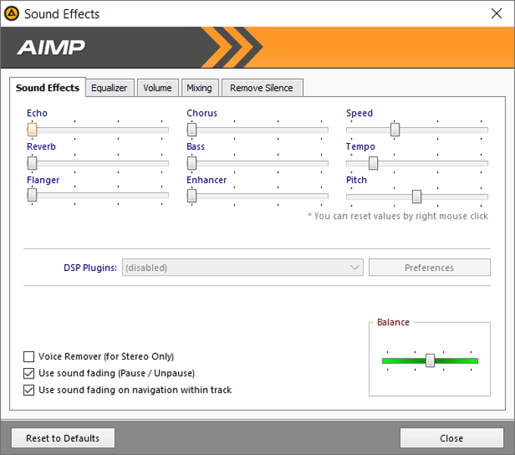Click the Tempo slider handle
The height and width of the screenshot is (455, 515).
(373, 163)
